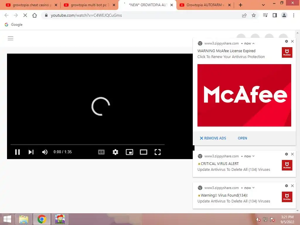Open video player settings gear
300x225 pixels.
(115, 152)
